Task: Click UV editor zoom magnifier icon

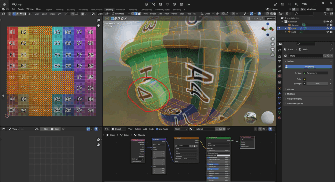Action: tap(98, 20)
